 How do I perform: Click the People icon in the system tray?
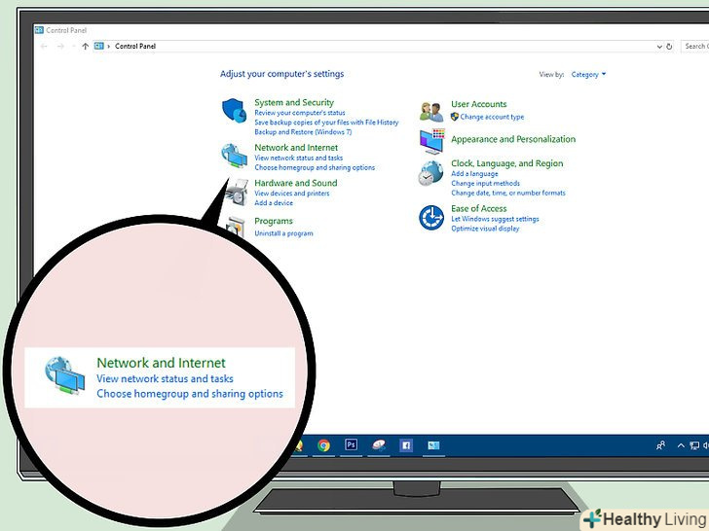point(660,445)
